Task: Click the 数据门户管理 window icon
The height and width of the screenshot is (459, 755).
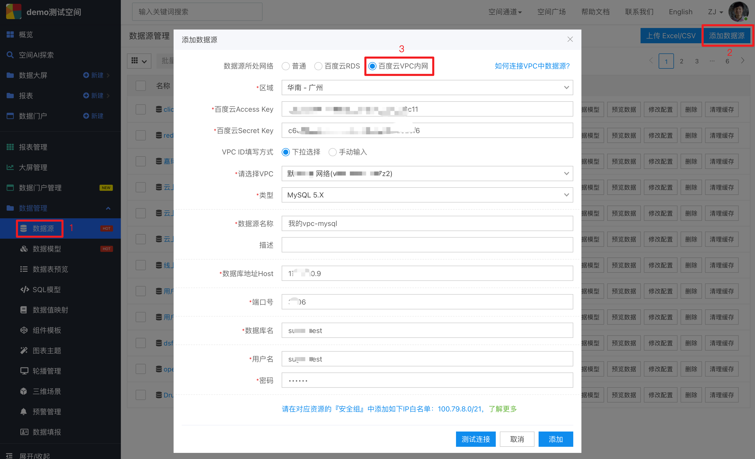Action: [10, 188]
